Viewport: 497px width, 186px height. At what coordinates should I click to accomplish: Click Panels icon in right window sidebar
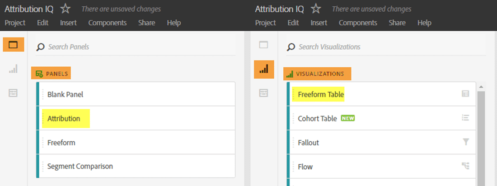[263, 45]
